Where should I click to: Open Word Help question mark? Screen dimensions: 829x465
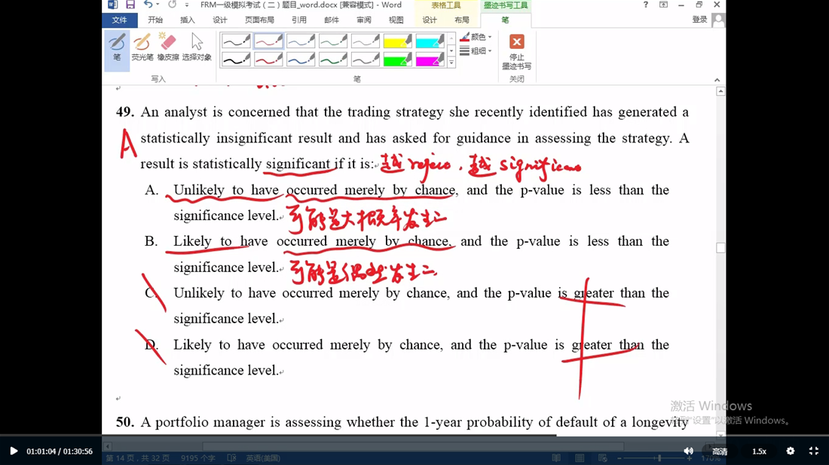tap(646, 5)
